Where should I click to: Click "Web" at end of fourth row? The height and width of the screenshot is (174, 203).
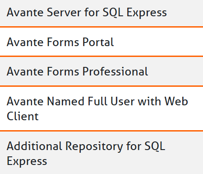pyautogui.click(x=176, y=101)
